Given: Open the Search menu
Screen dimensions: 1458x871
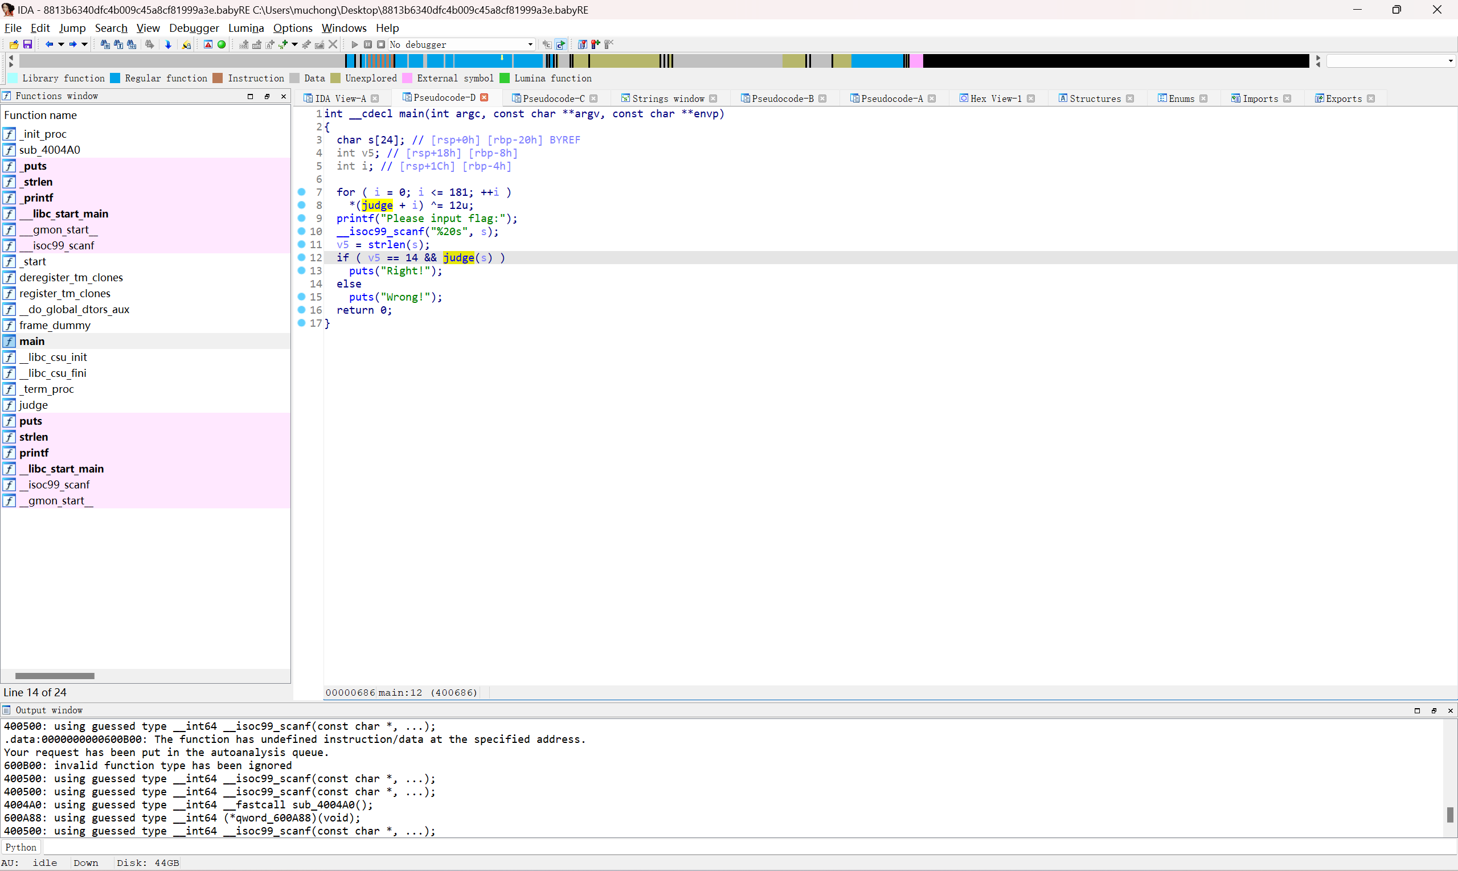Looking at the screenshot, I should (111, 27).
